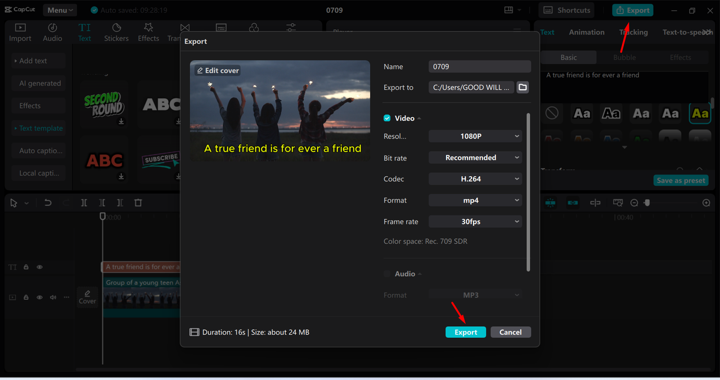720x380 pixels.
Task: Hide the video track with its eye icon
Action: pos(39,297)
